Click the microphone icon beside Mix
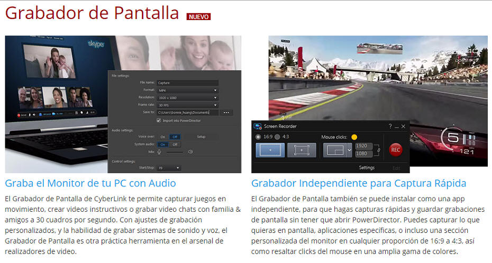Viewport: 492px width, 263px height. tap(159, 152)
